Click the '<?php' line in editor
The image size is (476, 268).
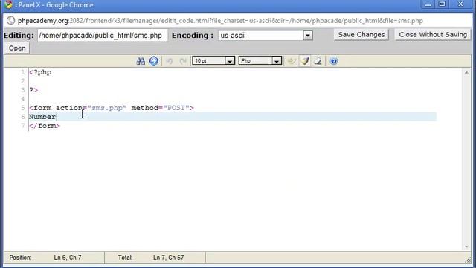tap(40, 72)
